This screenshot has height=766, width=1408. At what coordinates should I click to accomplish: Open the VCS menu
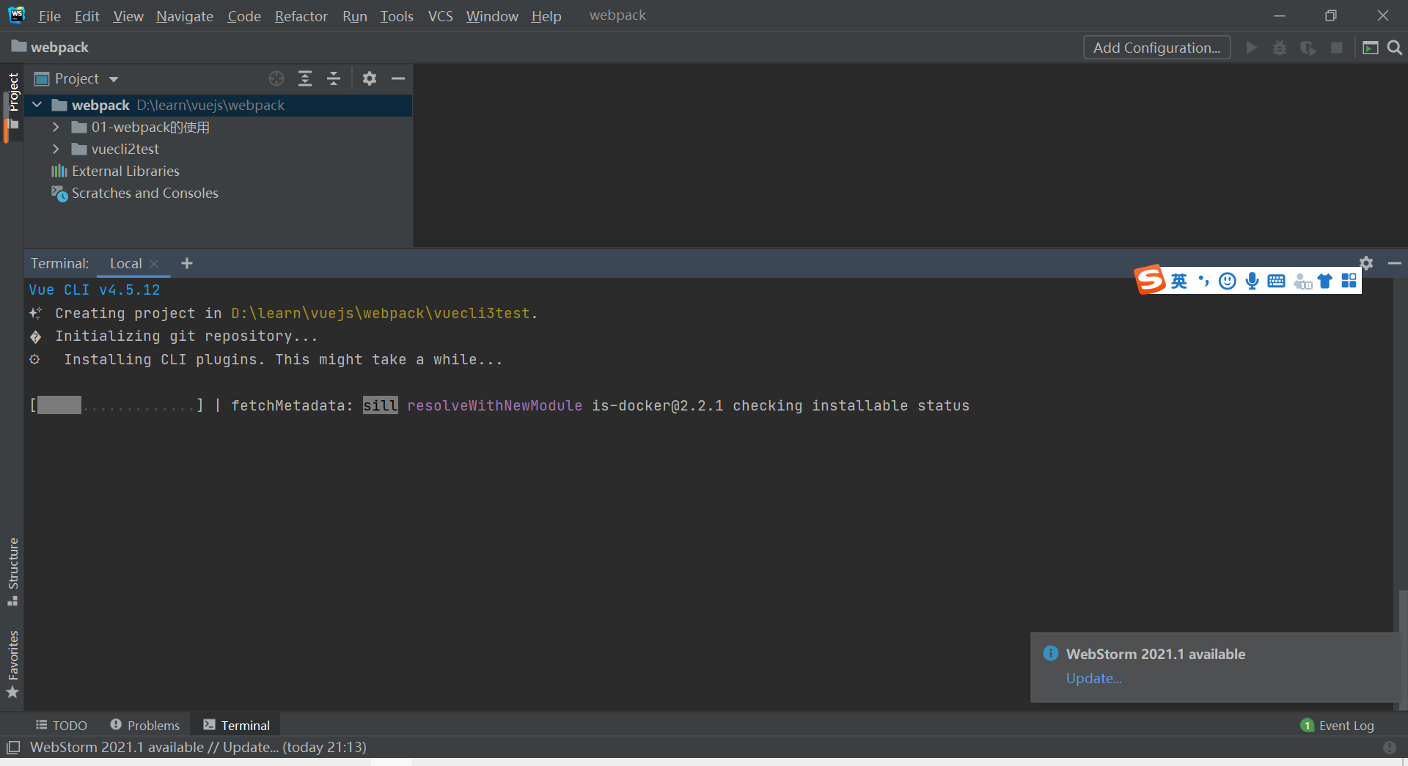tap(440, 16)
